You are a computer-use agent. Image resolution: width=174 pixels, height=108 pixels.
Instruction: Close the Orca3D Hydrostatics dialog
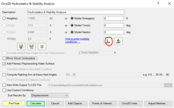click(x=169, y=3)
